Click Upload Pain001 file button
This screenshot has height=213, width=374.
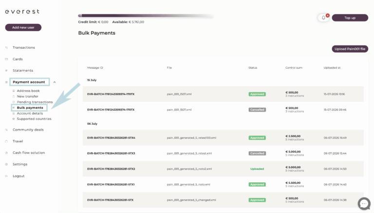(350, 49)
